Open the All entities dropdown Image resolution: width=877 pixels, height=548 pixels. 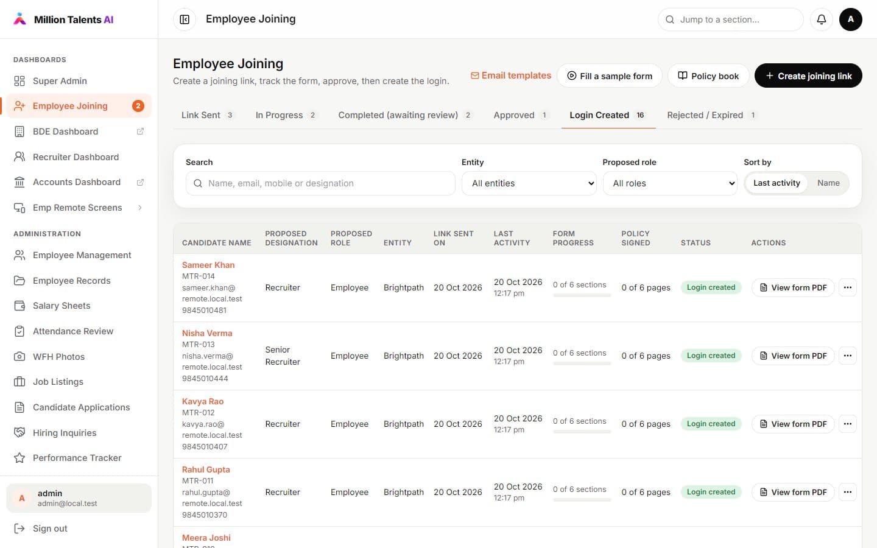[529, 183]
